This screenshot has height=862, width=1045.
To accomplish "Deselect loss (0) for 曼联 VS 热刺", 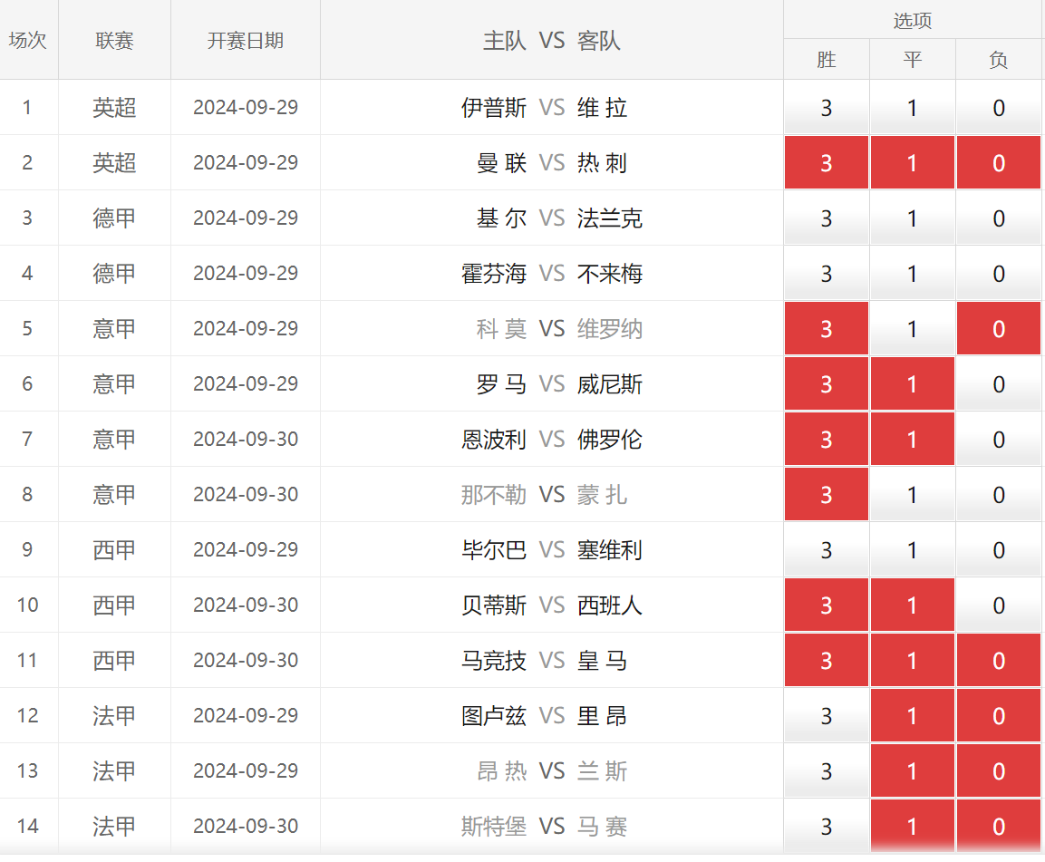I will coord(999,162).
